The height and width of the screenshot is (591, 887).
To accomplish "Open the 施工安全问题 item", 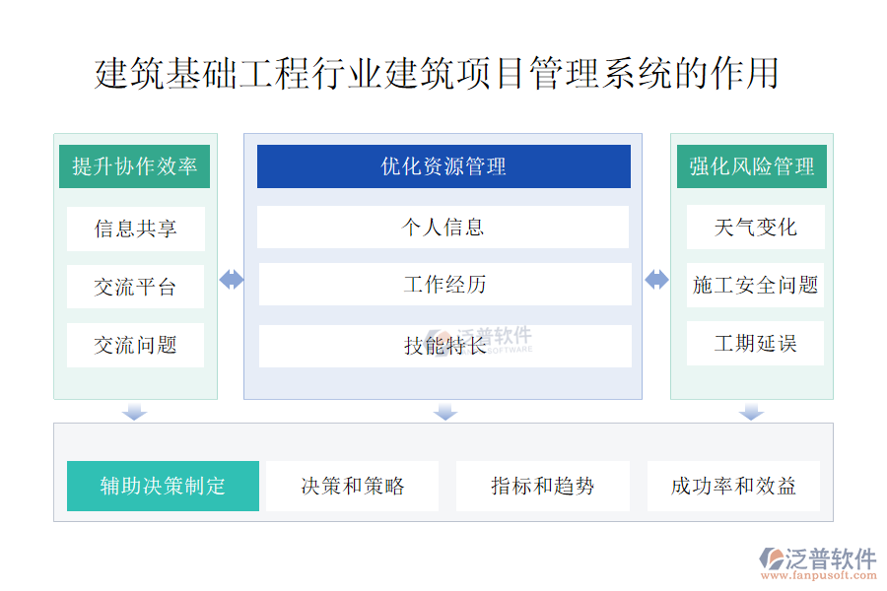I will [x=755, y=285].
